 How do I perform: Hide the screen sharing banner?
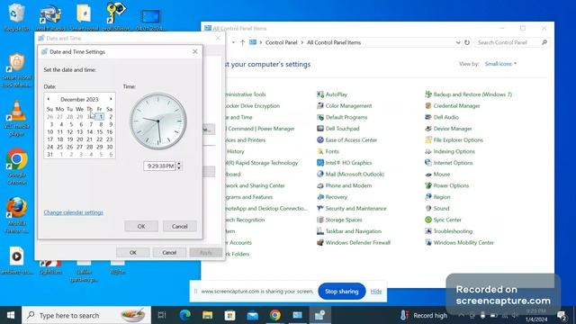pyautogui.click(x=376, y=292)
